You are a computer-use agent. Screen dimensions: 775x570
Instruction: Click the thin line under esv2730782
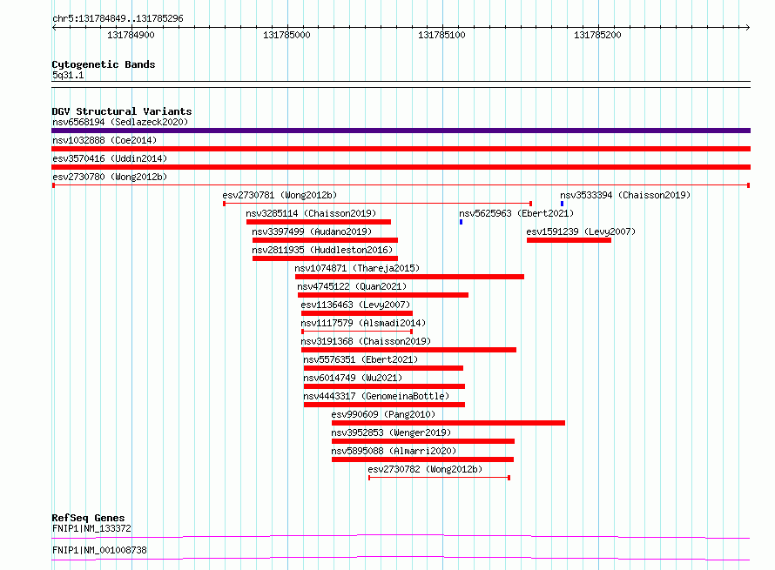pyautogui.click(x=439, y=478)
